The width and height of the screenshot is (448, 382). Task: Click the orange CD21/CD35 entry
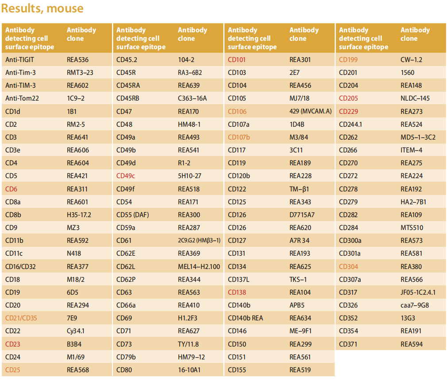click(x=21, y=318)
